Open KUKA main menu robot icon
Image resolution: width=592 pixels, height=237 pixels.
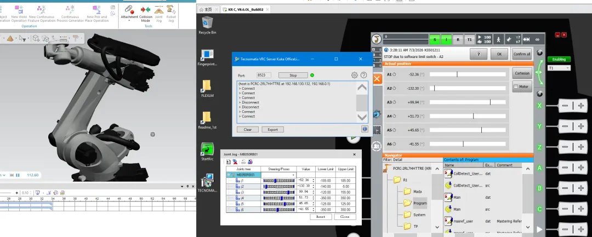[x=377, y=39]
